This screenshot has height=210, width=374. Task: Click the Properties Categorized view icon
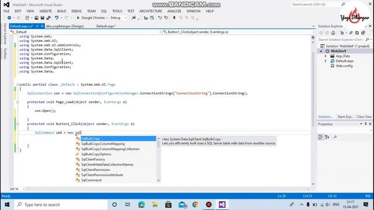tap(321, 137)
